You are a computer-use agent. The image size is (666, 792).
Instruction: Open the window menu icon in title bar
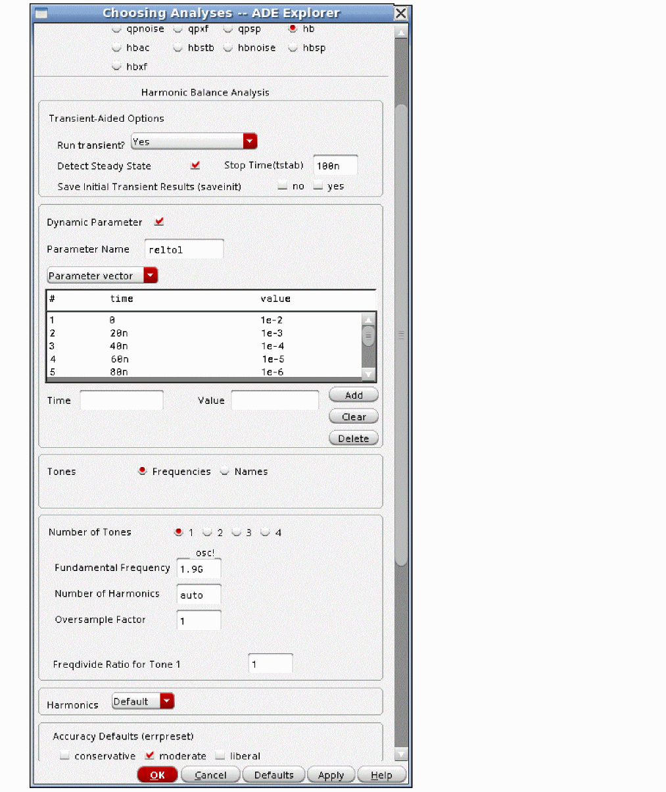click(41, 13)
